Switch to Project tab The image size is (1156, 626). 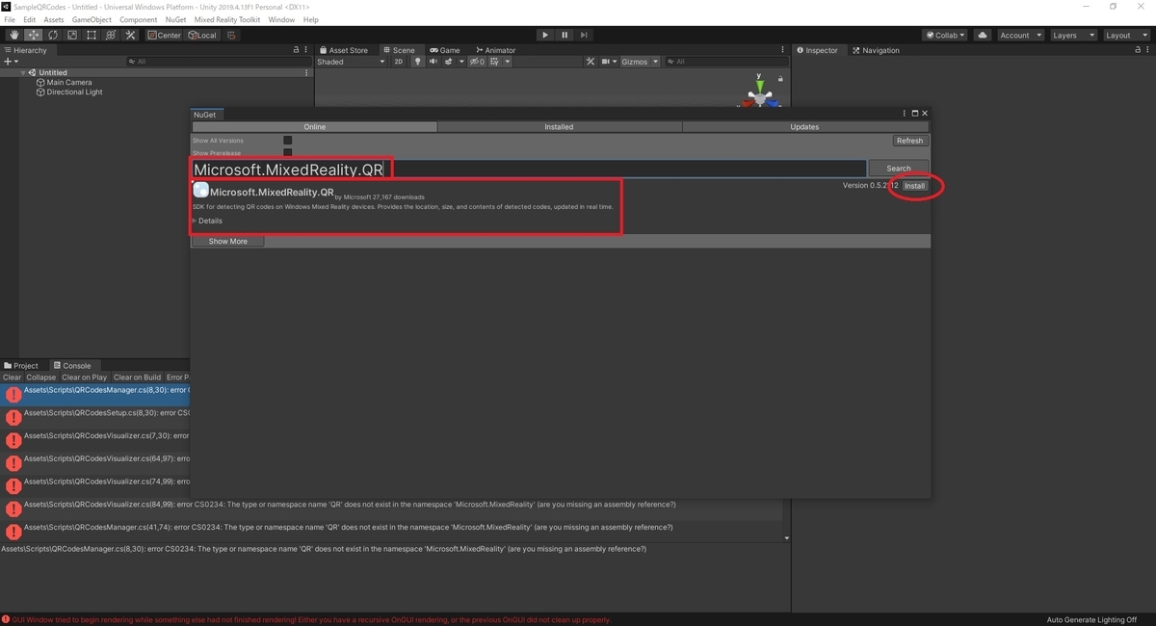(x=21, y=365)
